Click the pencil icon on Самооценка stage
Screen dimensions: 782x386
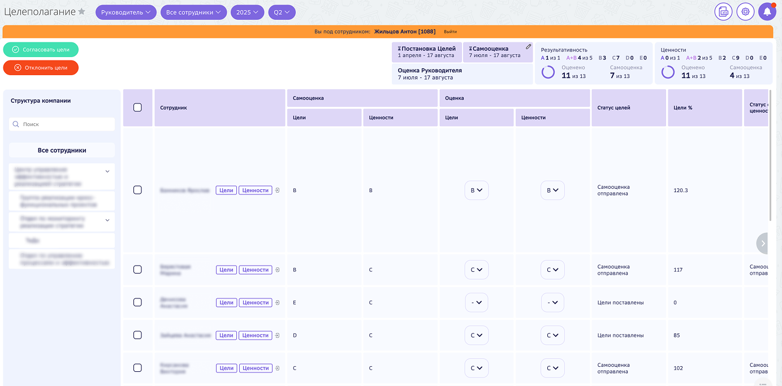(528, 47)
